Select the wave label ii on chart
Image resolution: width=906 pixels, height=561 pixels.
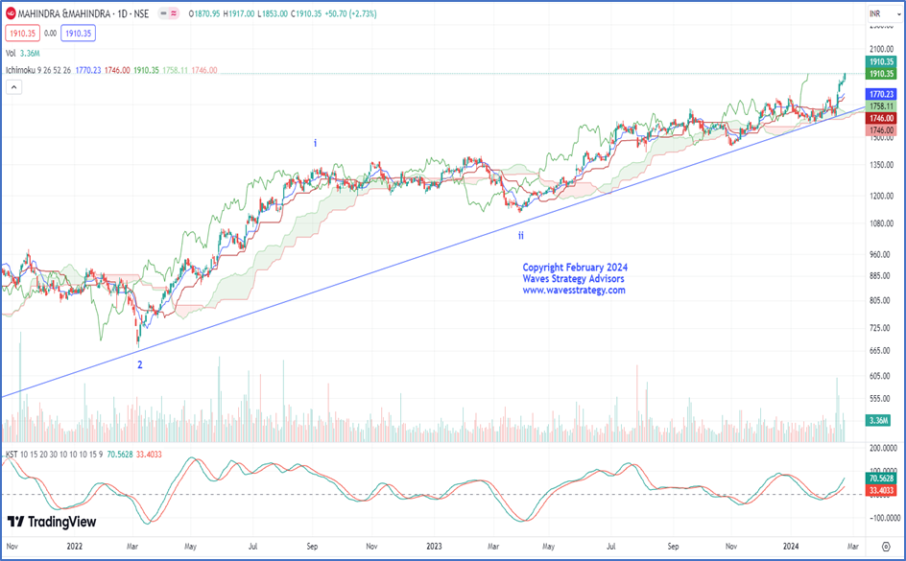coord(521,236)
